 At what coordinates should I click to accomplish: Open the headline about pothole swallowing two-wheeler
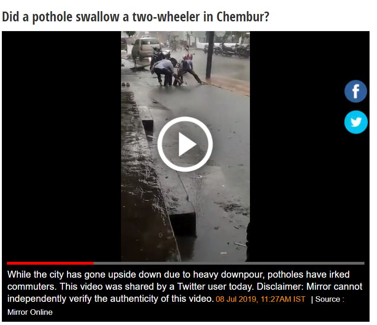point(135,17)
